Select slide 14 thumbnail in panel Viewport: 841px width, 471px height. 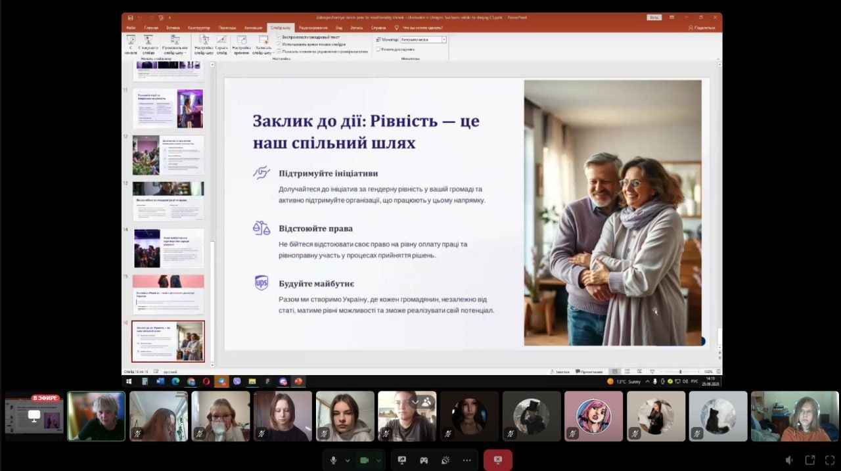[x=169, y=248]
